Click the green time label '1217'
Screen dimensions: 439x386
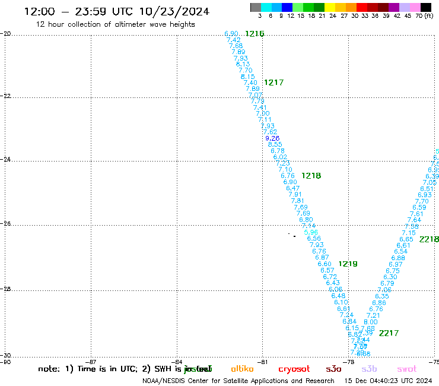pyautogui.click(x=274, y=83)
